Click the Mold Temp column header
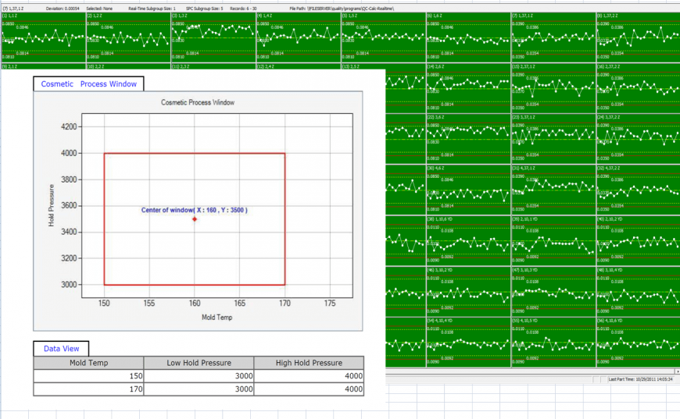 tap(88, 363)
